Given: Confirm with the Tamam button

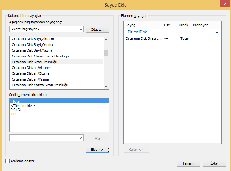Looking at the screenshot, I should [188, 163].
